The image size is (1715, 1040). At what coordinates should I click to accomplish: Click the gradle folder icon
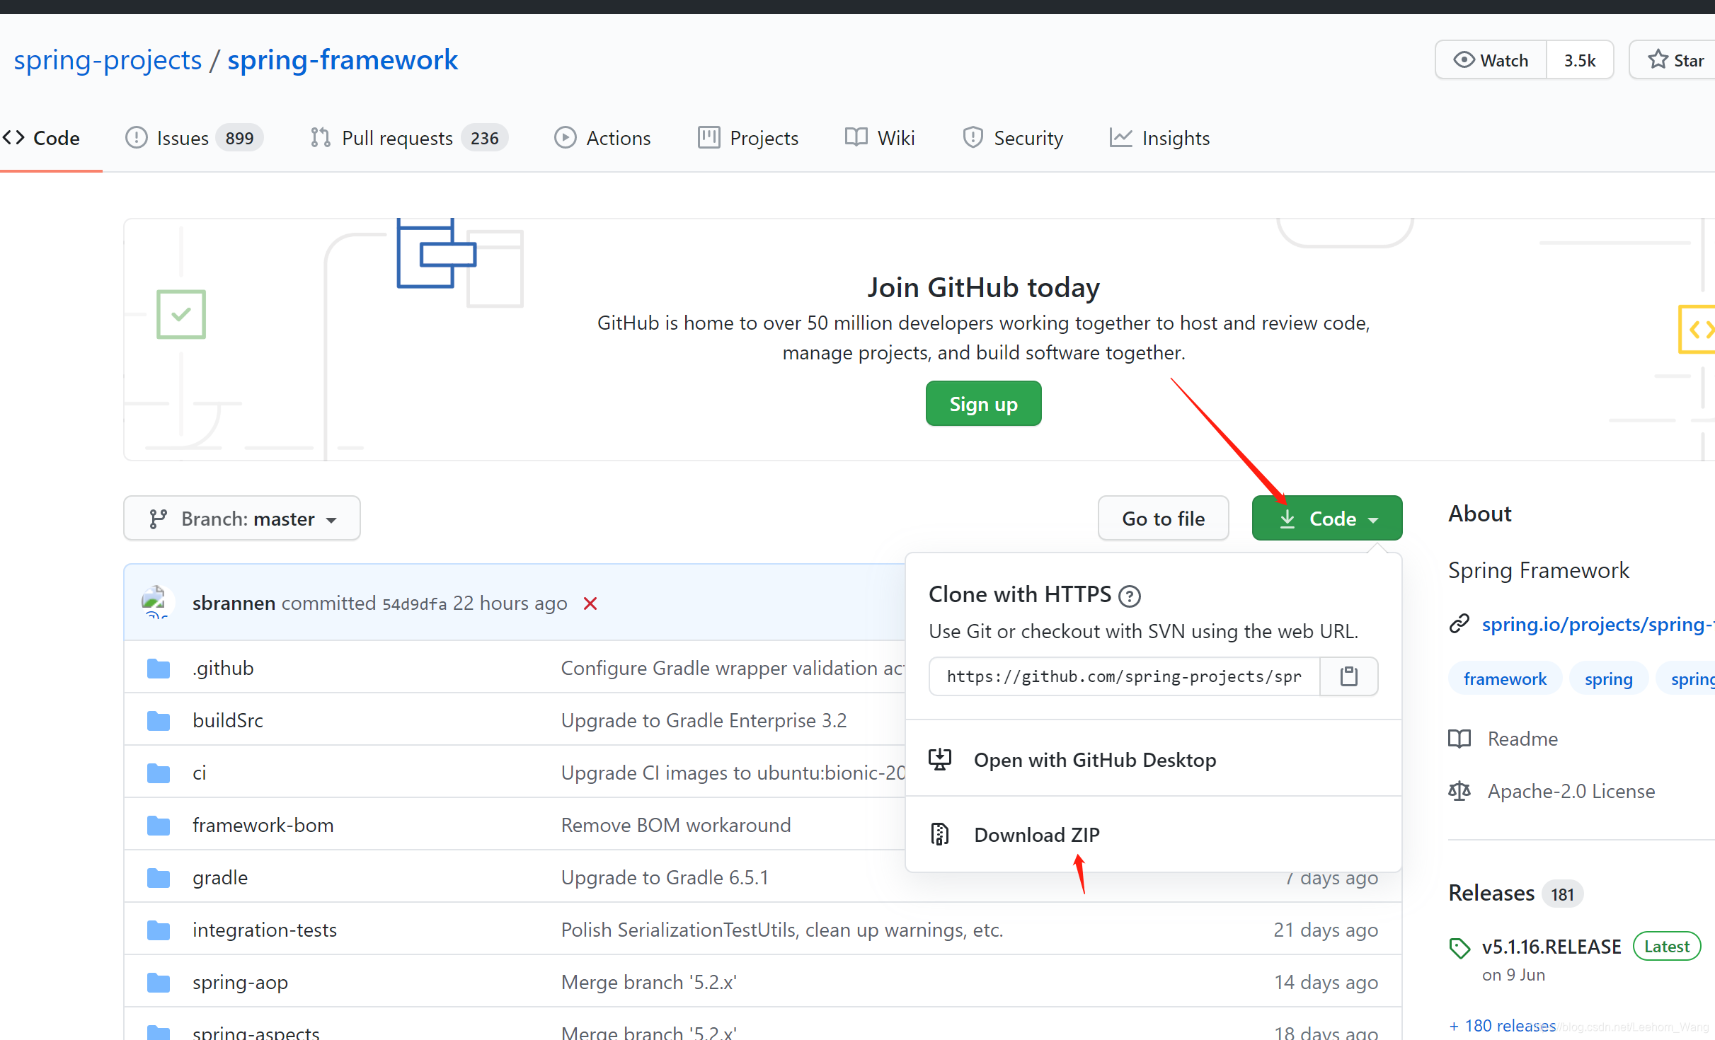click(x=159, y=878)
